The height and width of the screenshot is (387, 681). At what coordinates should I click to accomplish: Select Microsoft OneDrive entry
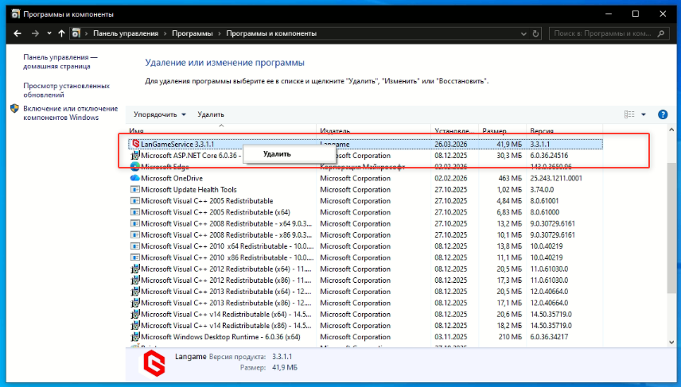coord(172,178)
